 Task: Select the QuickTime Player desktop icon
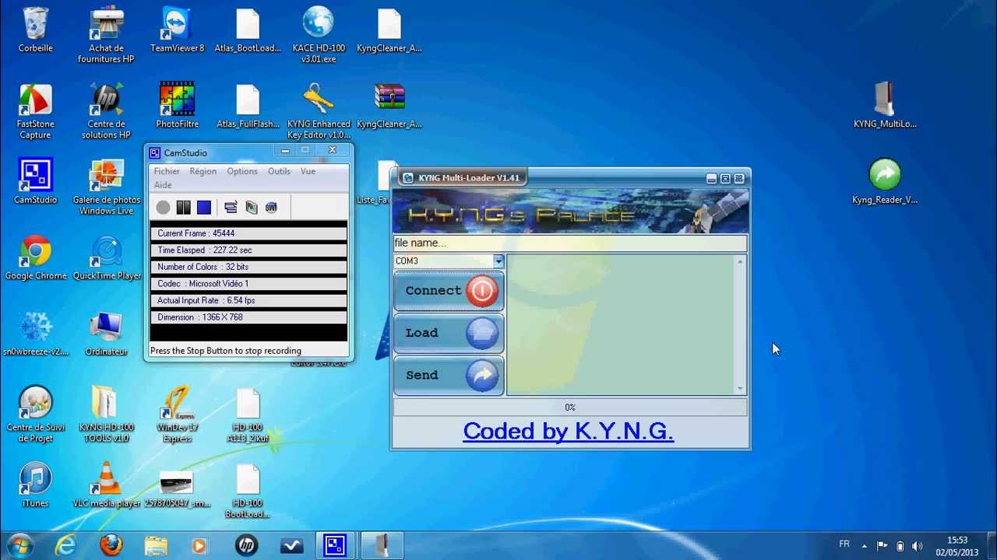click(107, 258)
